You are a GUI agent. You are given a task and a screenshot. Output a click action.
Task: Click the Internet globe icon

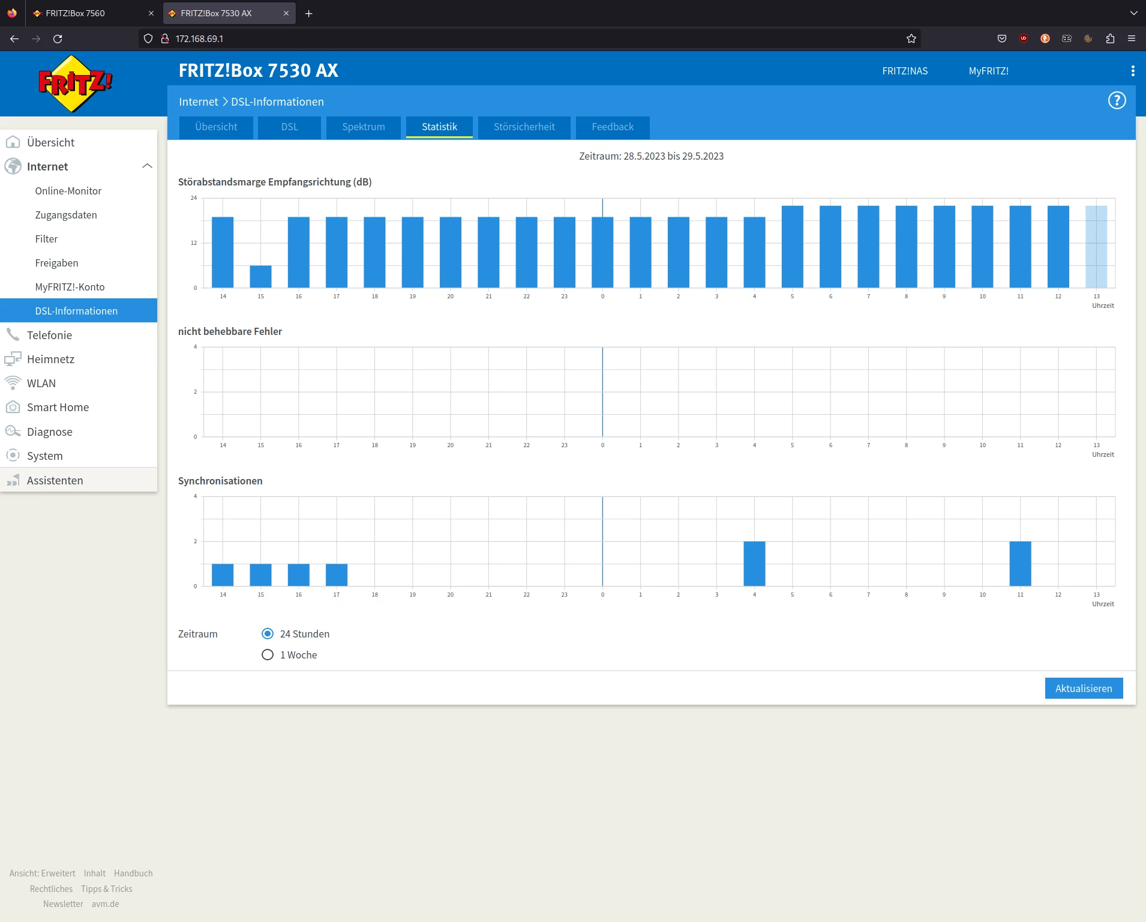pyautogui.click(x=13, y=166)
